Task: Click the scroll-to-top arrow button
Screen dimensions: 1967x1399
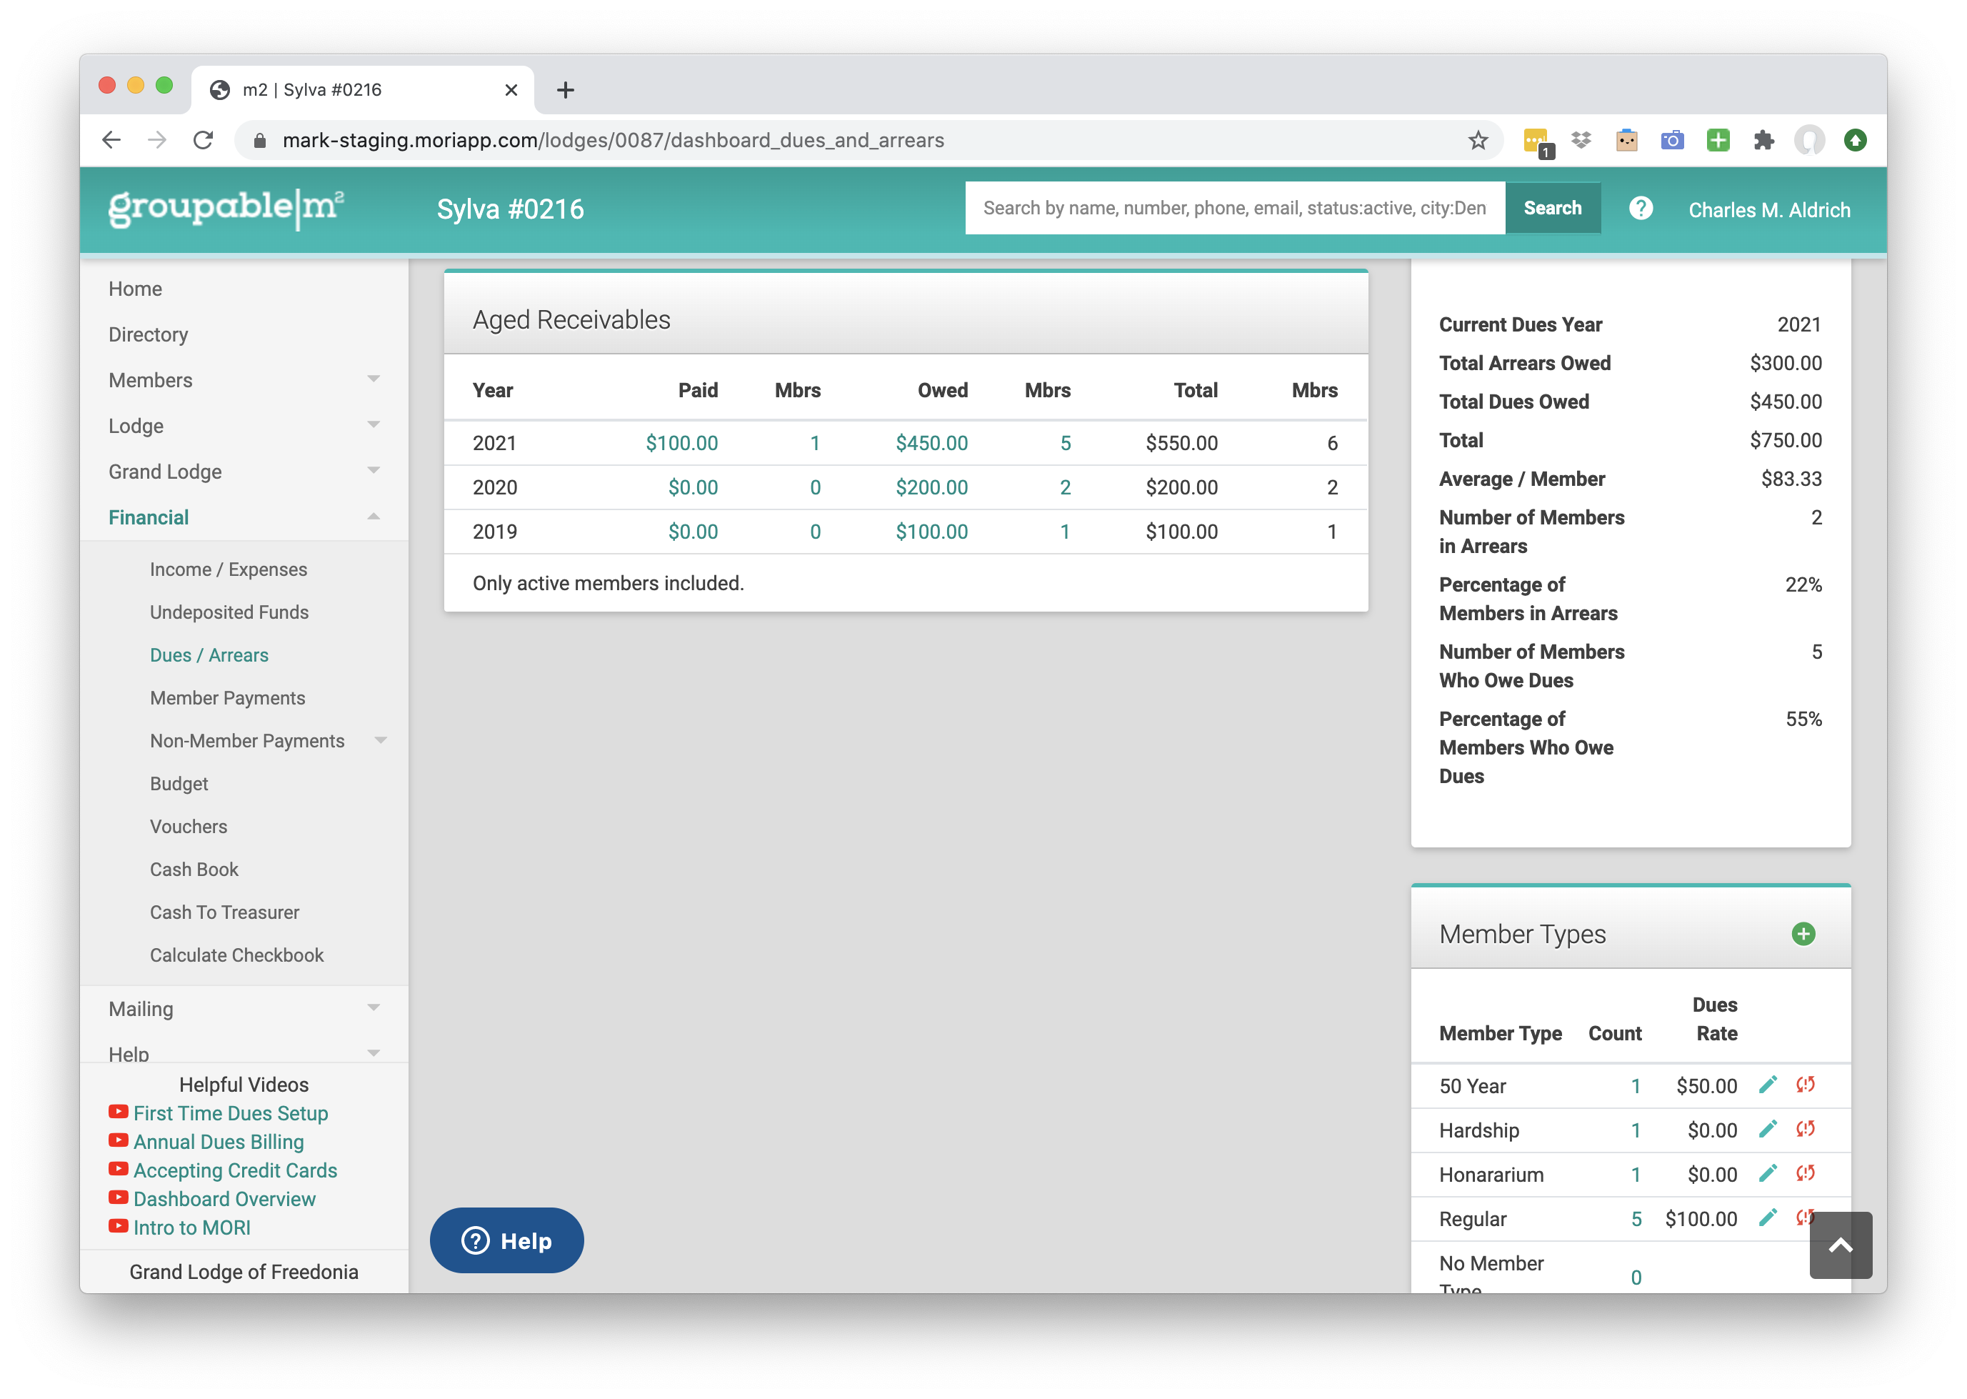Action: tap(1841, 1245)
